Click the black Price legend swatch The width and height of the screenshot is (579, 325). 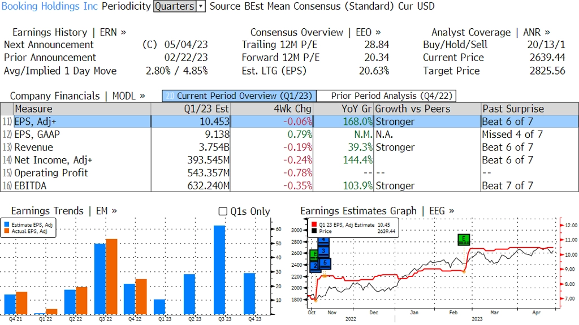[314, 231]
